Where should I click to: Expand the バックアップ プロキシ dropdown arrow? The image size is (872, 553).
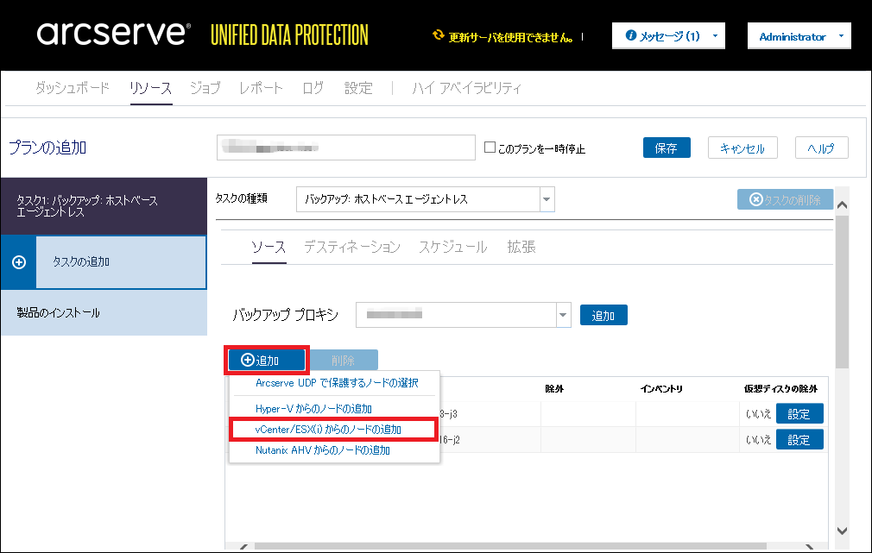tap(564, 315)
